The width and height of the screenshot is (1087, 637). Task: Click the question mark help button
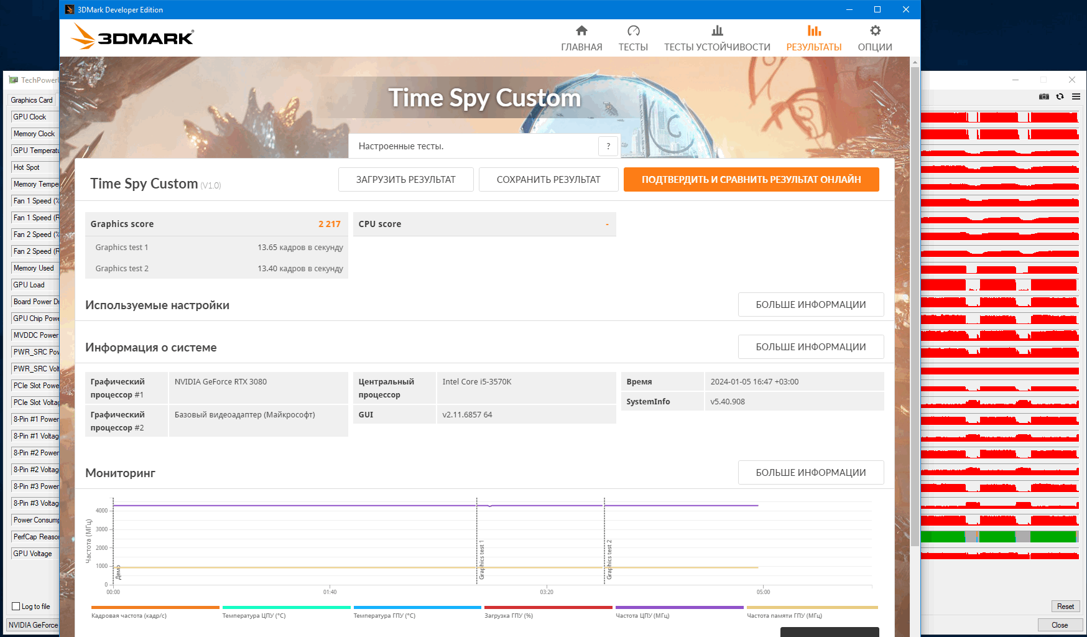tap(608, 146)
